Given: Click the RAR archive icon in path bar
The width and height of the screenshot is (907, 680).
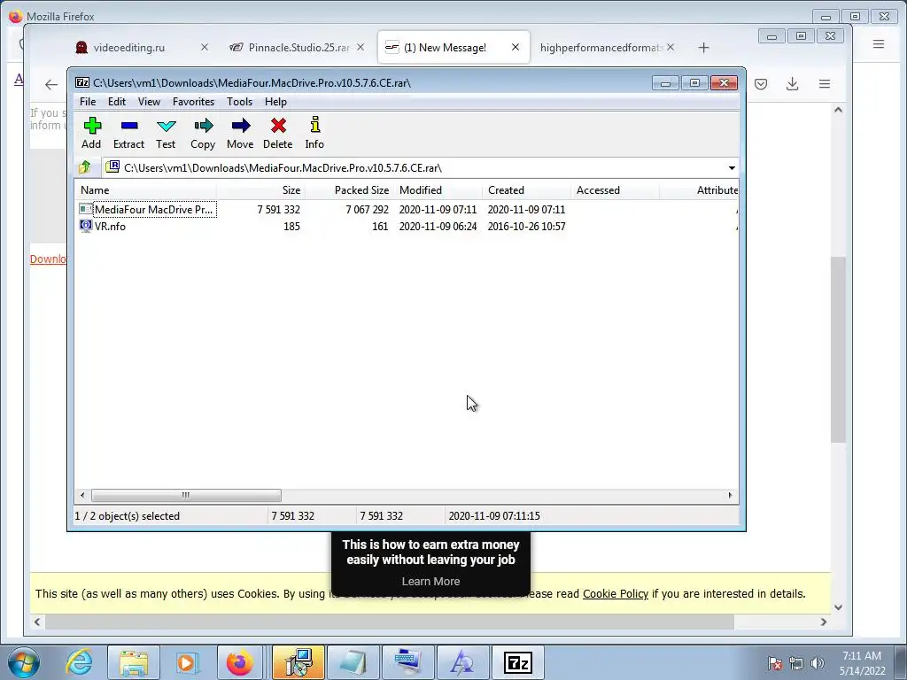Looking at the screenshot, I should (x=112, y=167).
